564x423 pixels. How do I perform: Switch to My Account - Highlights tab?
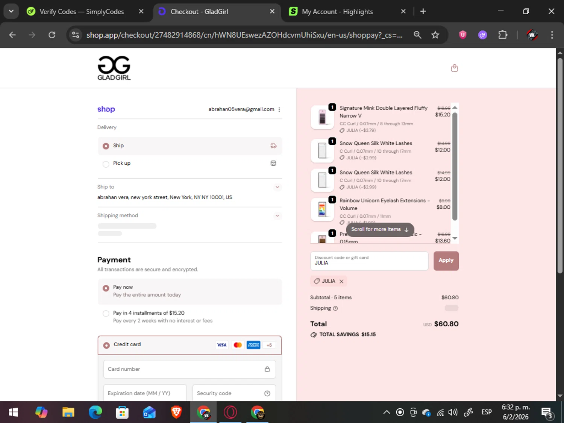click(x=337, y=12)
